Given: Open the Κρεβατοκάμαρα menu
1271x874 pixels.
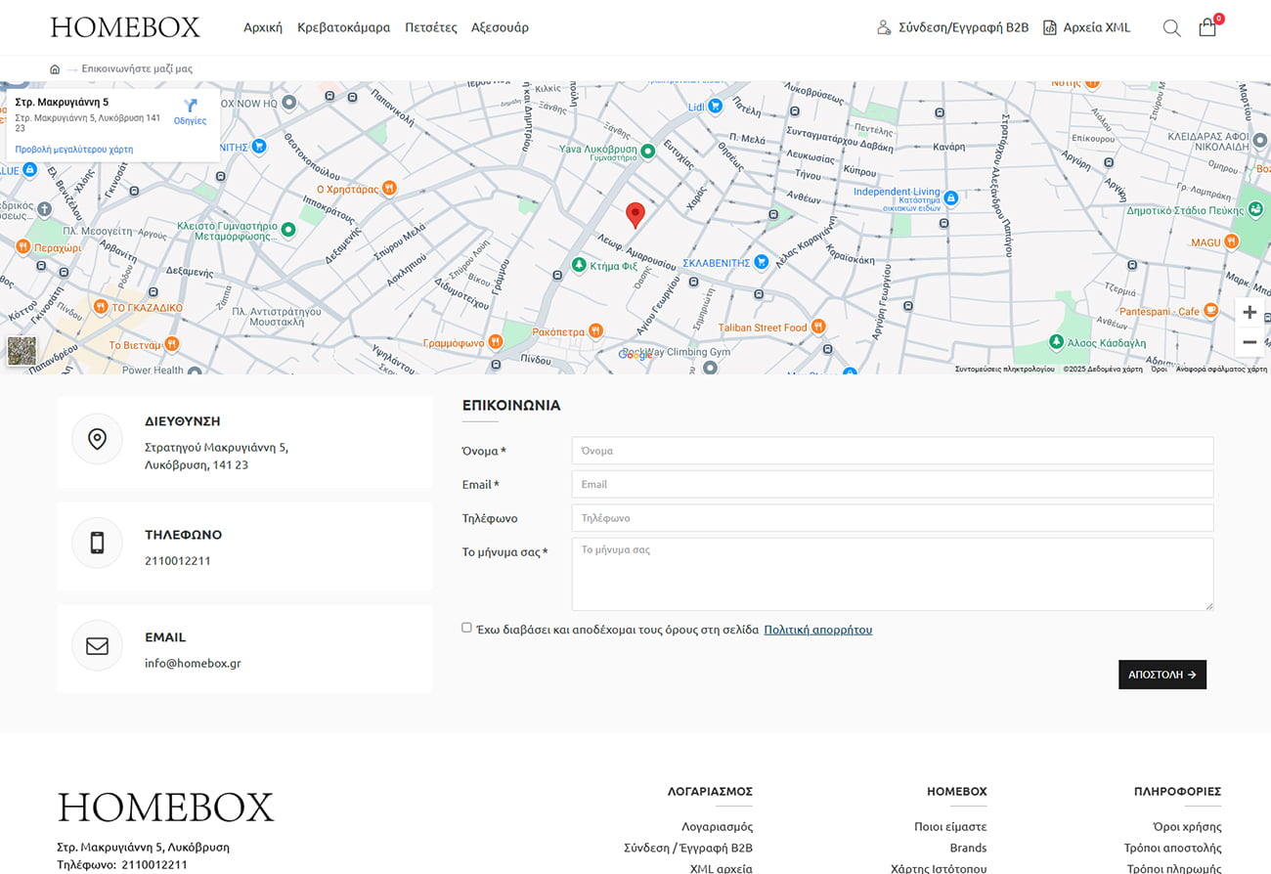Looking at the screenshot, I should click(343, 27).
